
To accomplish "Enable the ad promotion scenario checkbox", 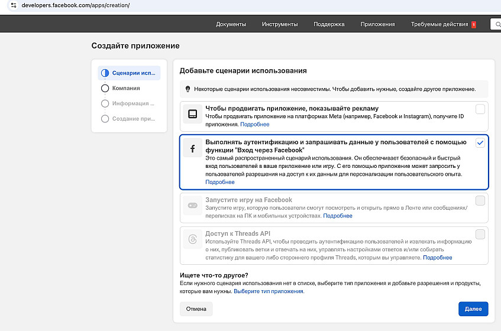I will 480,109.
